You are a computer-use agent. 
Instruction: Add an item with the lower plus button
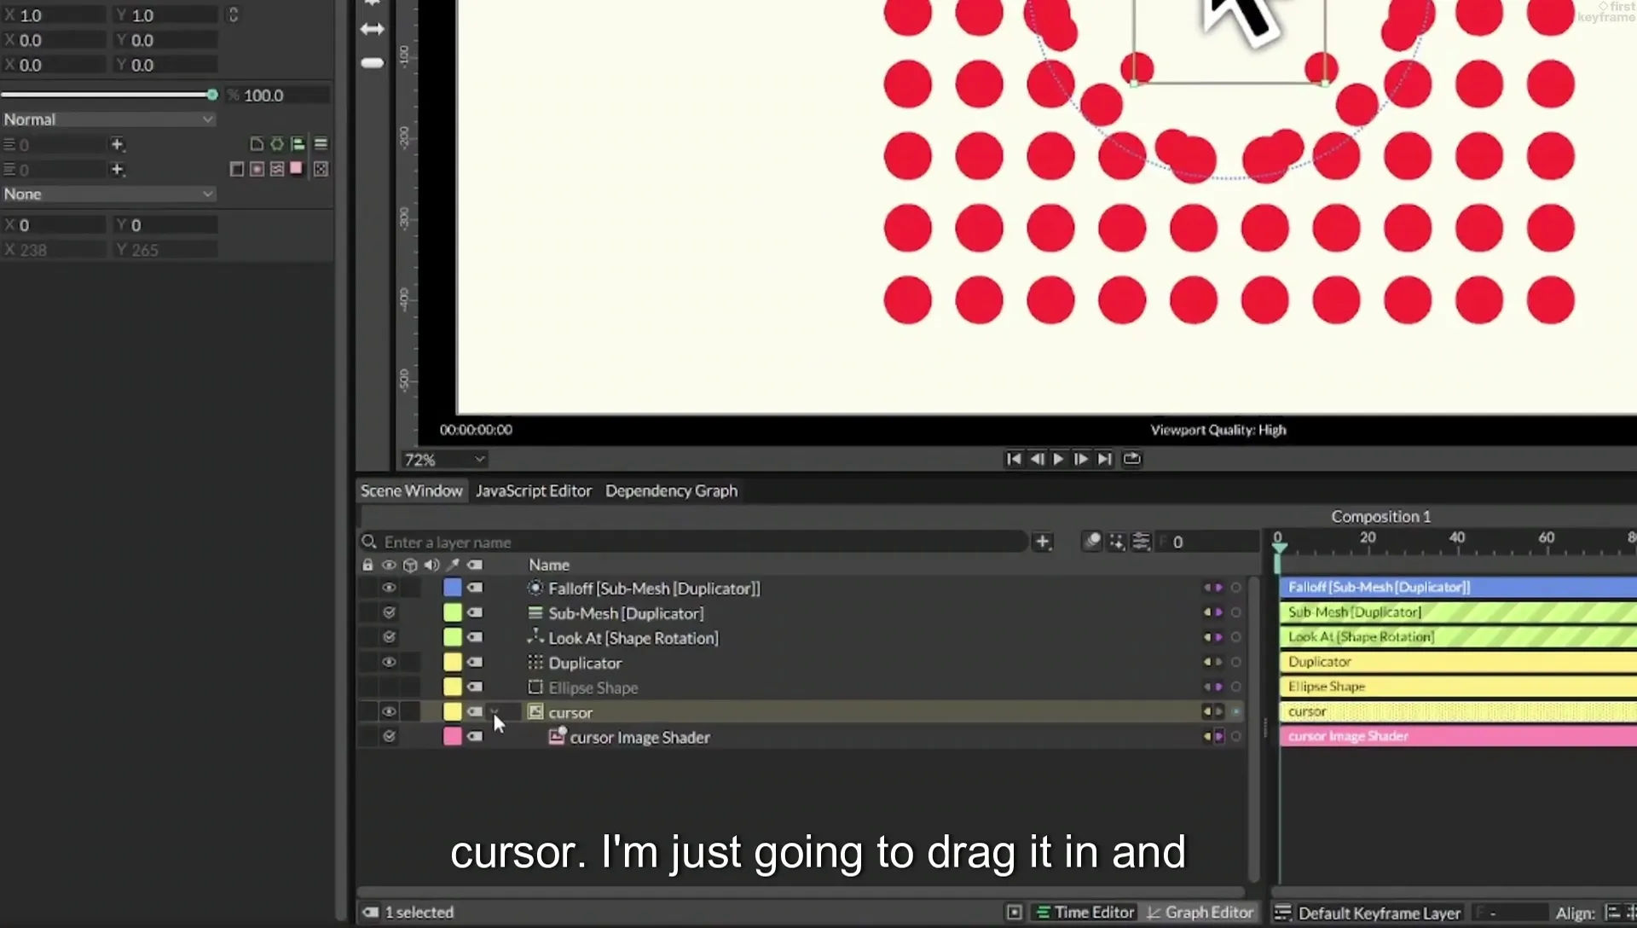(x=118, y=169)
